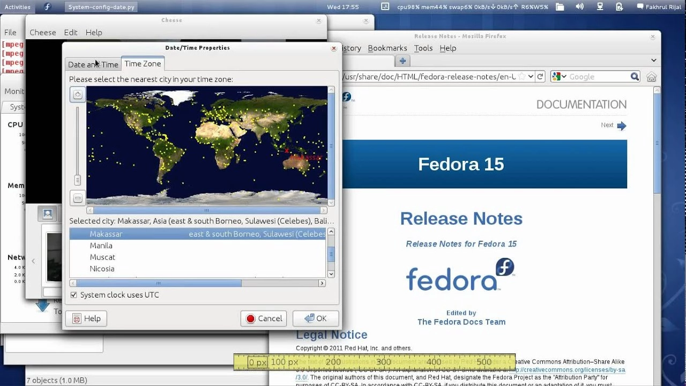Open Firefox Bookmarks menu
Viewport: 686px width, 386px height.
coord(387,48)
